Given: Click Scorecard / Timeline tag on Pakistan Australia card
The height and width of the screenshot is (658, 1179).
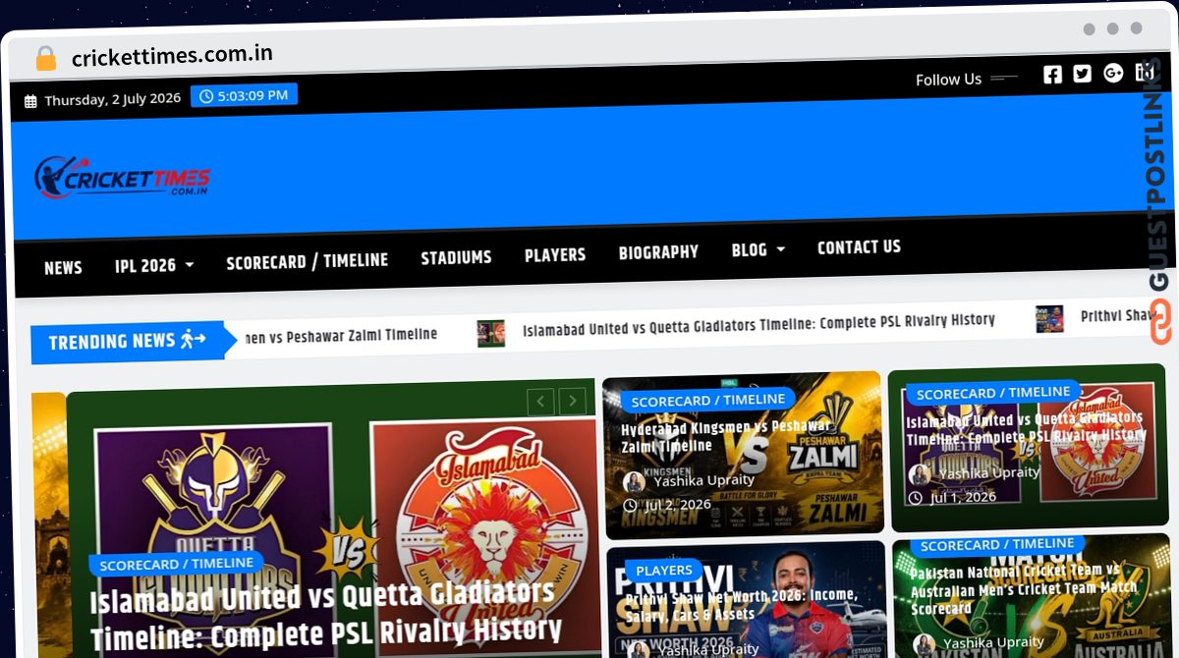Looking at the screenshot, I should coord(997,544).
